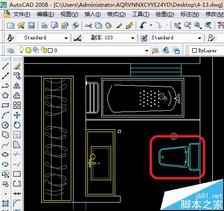
Task: Select the Break at Point tool
Action: click(17, 174)
